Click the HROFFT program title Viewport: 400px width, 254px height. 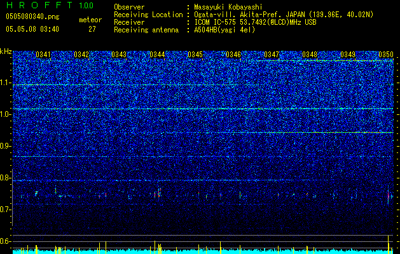[x=40, y=6]
